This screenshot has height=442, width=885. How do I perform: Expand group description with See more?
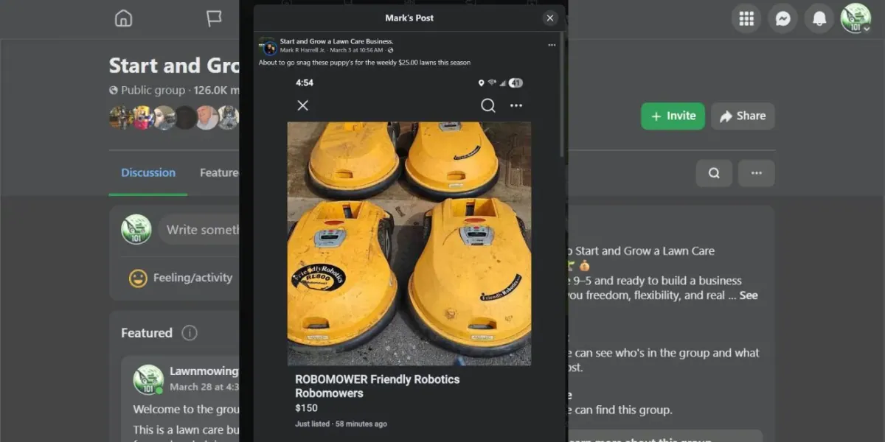749,295
